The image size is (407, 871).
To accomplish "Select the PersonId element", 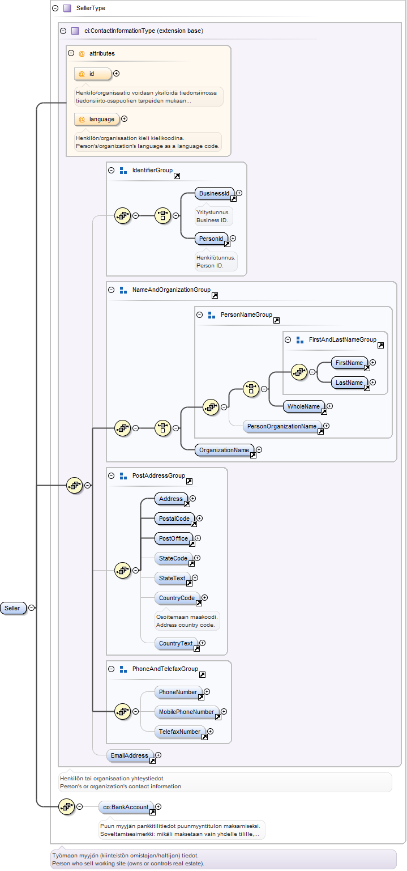I will 212,239.
